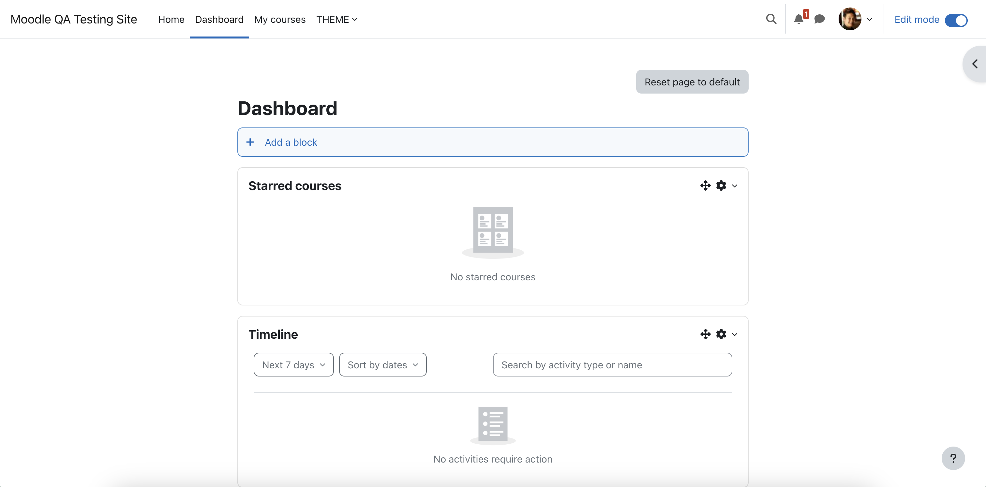This screenshot has width=986, height=487.
Task: Click the Starred courses heading
Action: (x=295, y=186)
